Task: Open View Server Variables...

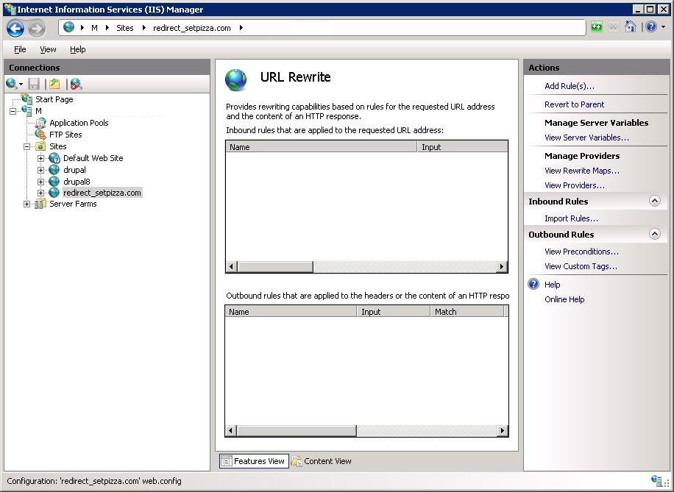Action: point(586,138)
